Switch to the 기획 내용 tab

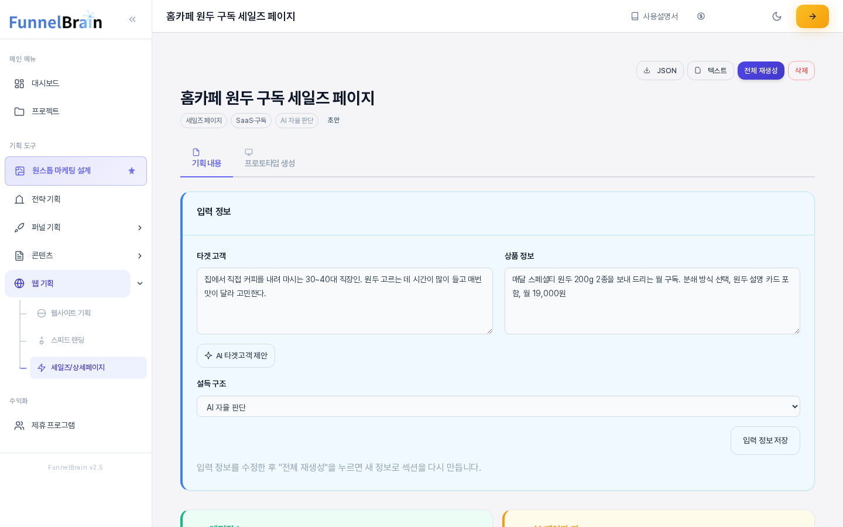point(207,159)
